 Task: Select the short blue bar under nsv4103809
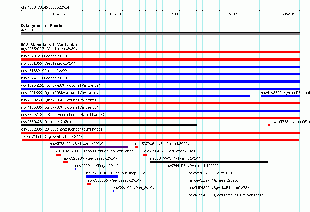(x=280, y=96)
